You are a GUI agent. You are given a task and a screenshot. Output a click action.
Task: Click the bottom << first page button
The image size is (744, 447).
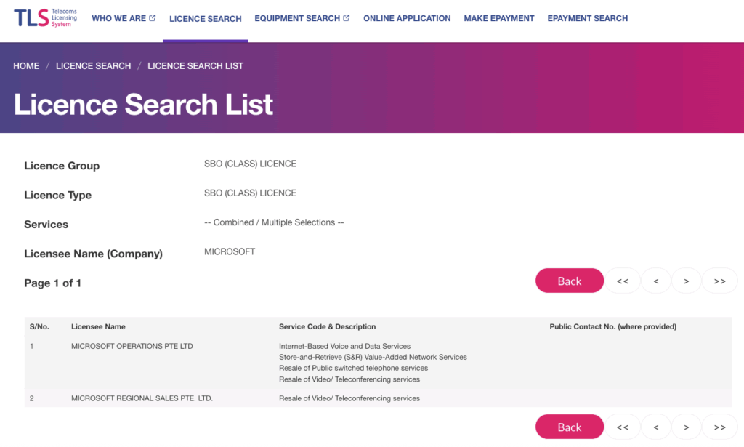623,427
